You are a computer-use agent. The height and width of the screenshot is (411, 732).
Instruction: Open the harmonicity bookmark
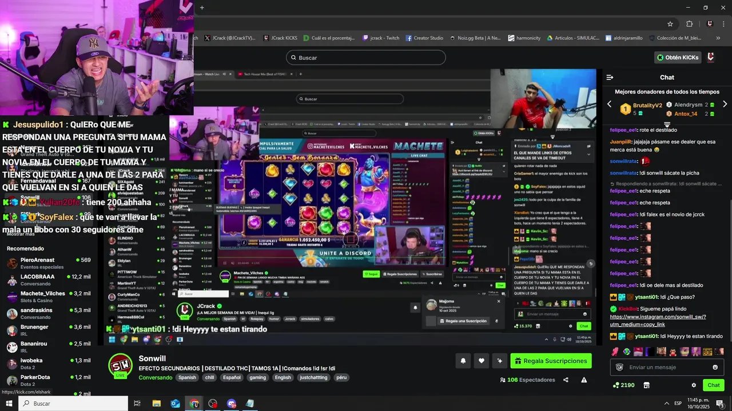(x=524, y=38)
